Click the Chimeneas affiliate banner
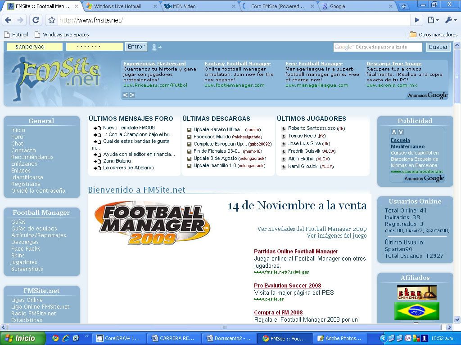Viewport: 461px width, 345px height. (x=416, y=293)
